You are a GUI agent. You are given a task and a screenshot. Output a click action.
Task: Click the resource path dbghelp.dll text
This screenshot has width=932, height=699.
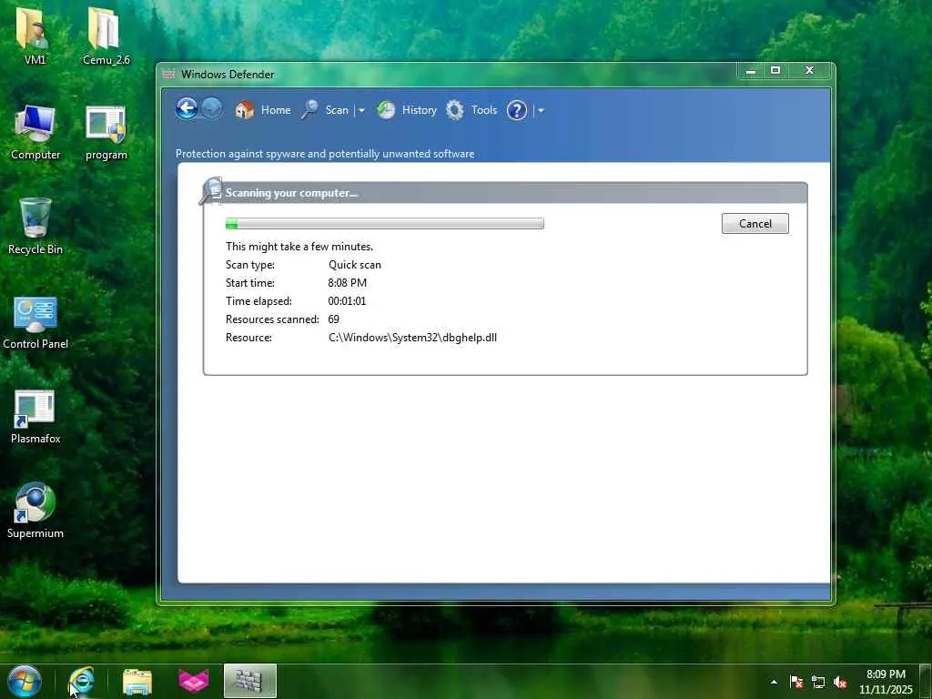click(x=412, y=338)
